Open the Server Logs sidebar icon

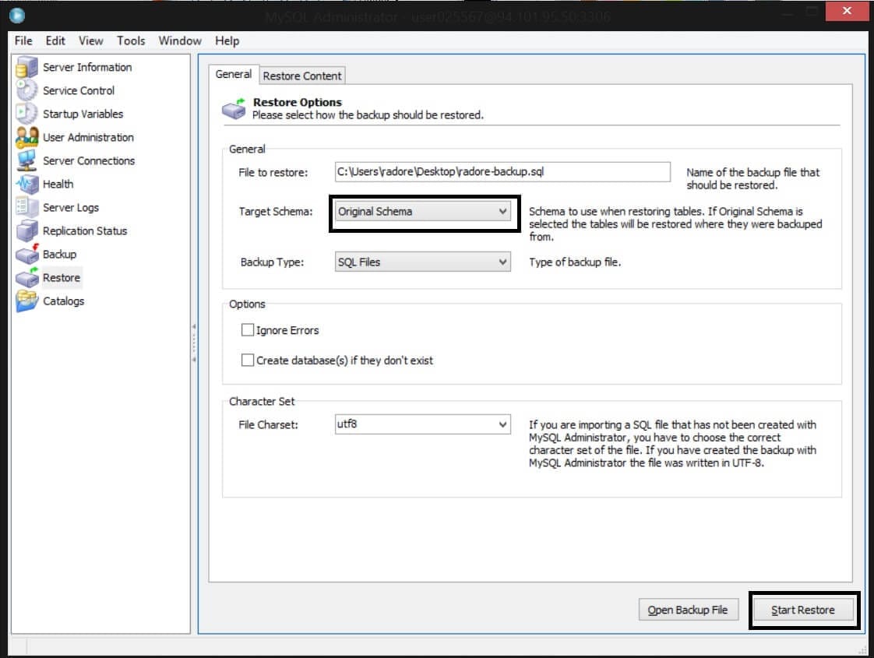pos(26,207)
